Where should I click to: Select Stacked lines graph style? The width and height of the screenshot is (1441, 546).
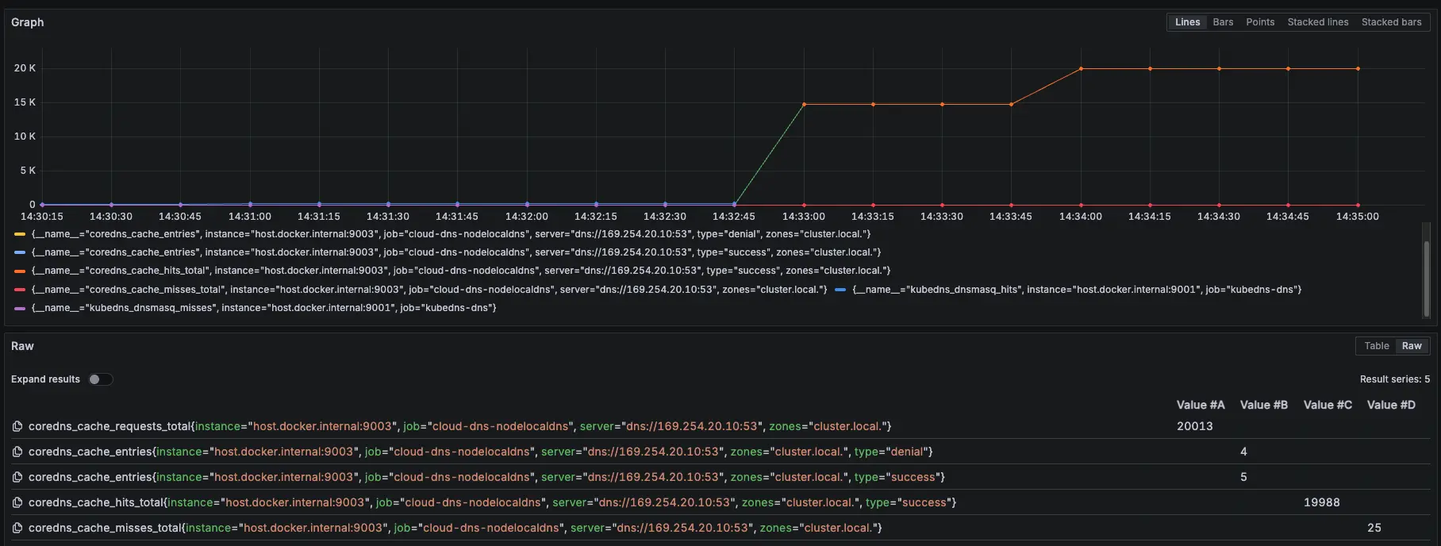point(1317,22)
